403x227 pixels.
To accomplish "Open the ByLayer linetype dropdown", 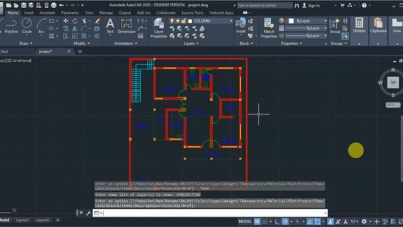I will [326, 36].
